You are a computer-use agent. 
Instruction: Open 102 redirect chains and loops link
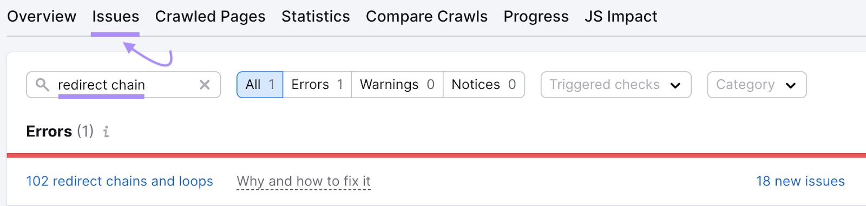pos(120,181)
